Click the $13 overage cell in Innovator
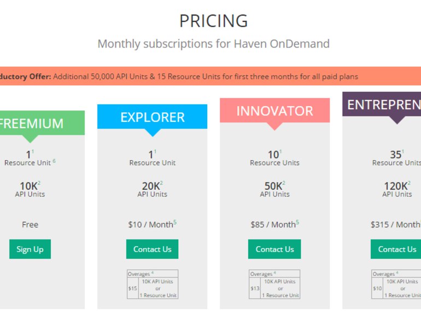Image resolution: width=421 pixels, height=316 pixels. [255, 288]
